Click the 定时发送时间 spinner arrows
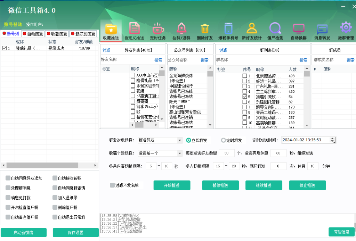Image resolution: width=356 pixels, height=241 pixels. [x=333, y=140]
